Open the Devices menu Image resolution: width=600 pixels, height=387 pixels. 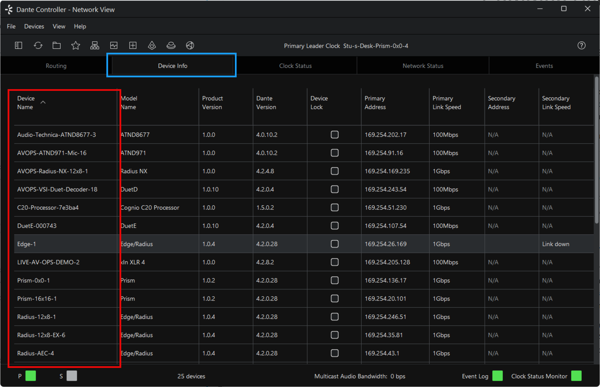point(34,26)
